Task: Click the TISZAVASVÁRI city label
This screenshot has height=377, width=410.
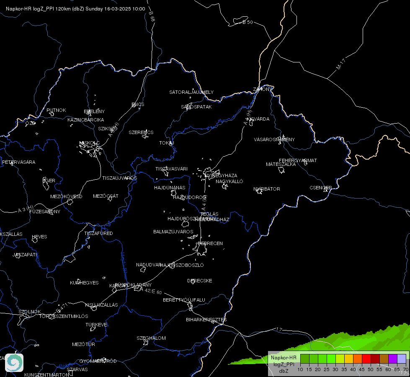Action: [x=172, y=169]
